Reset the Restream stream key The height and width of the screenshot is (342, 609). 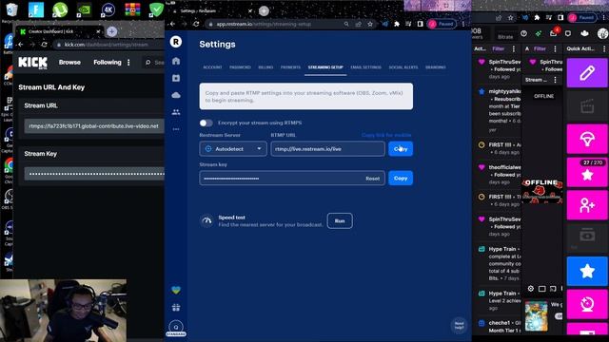372,179
